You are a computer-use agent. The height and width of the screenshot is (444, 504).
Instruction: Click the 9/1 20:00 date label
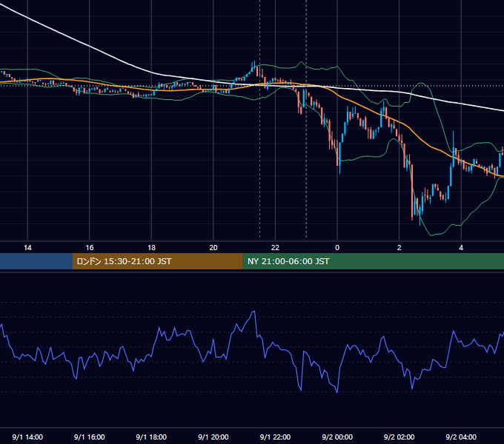click(213, 437)
